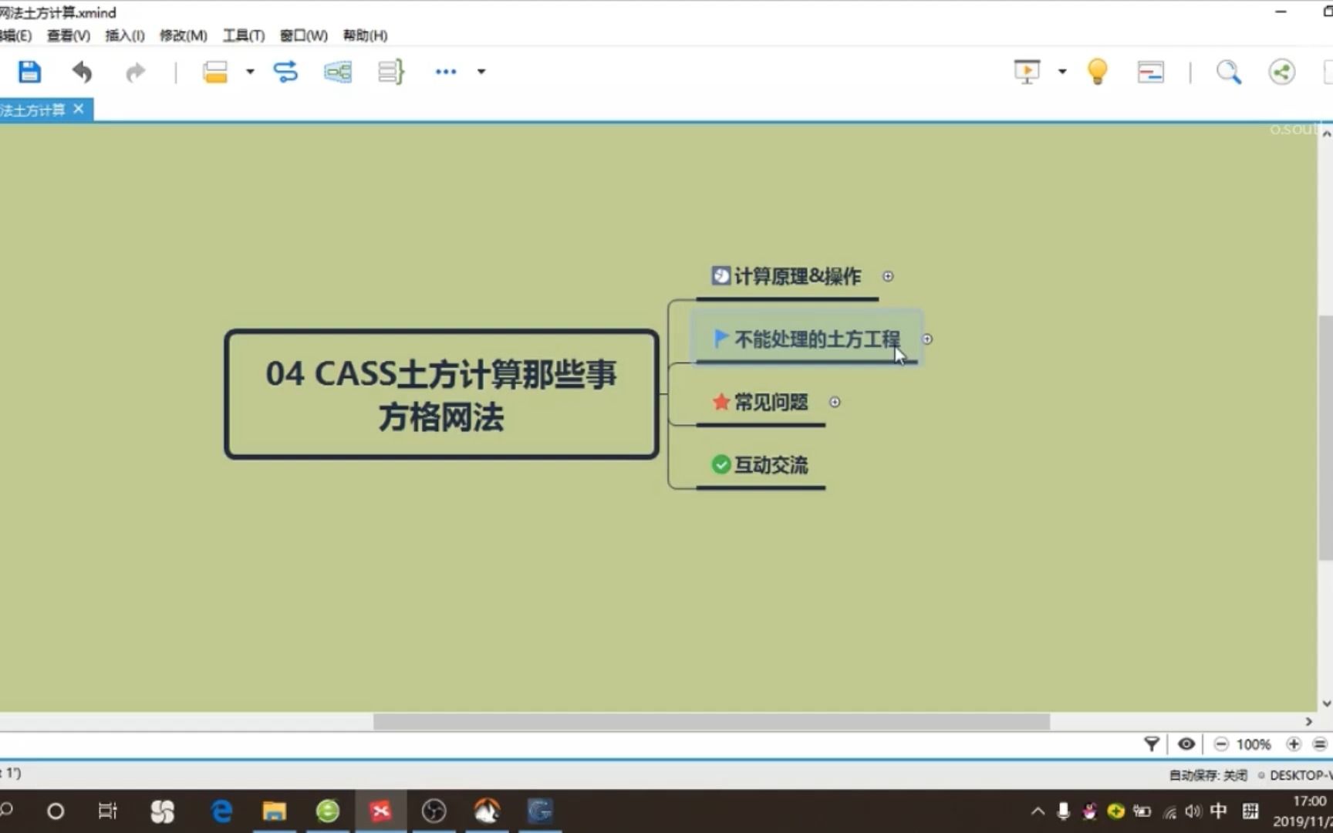The height and width of the screenshot is (833, 1333).
Task: Expand the 常见问题 branch plus button
Action: click(835, 402)
